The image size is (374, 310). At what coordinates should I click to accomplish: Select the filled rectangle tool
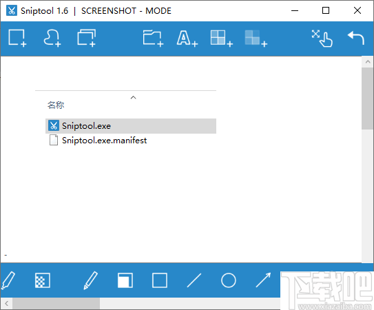pos(125,280)
